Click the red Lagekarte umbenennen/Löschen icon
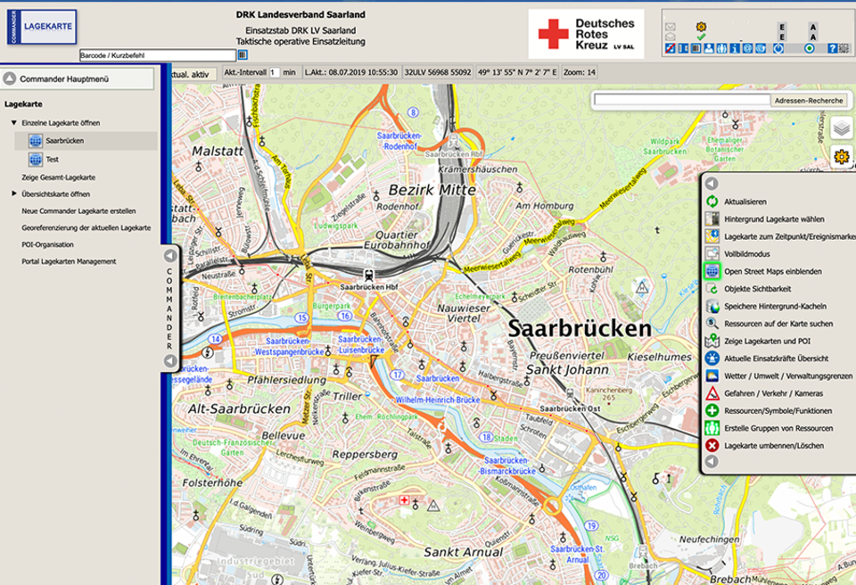This screenshot has width=856, height=585. click(x=712, y=445)
